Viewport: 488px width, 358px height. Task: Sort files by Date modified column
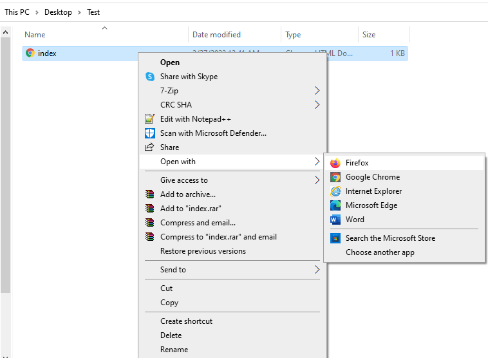[x=216, y=35]
